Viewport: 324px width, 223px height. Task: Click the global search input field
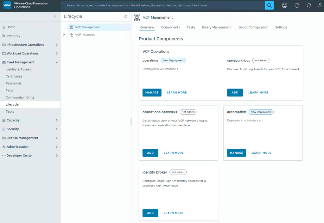point(162,5)
